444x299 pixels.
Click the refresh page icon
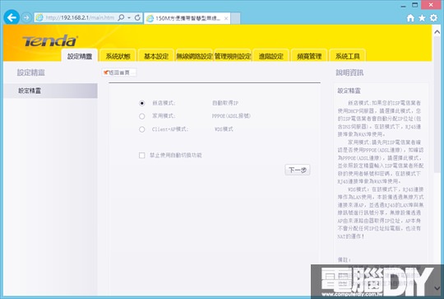coord(137,17)
